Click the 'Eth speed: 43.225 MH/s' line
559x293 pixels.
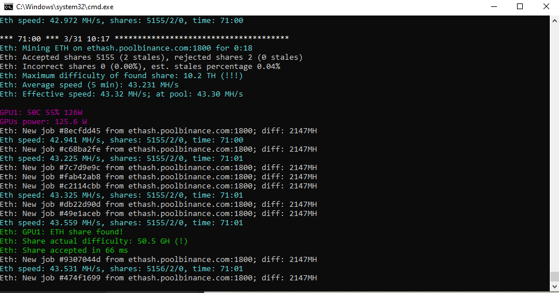pyautogui.click(x=121, y=159)
